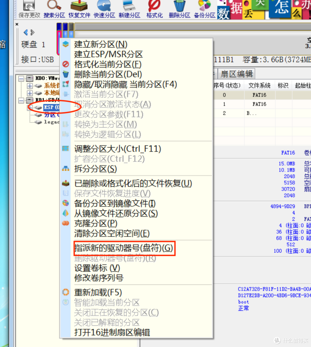This screenshot has width=311, height=347.
Task: Click the 删除分区 trash can toolbar icon
Action: pyautogui.click(x=179, y=9)
